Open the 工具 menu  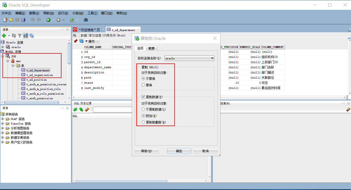[92, 13]
